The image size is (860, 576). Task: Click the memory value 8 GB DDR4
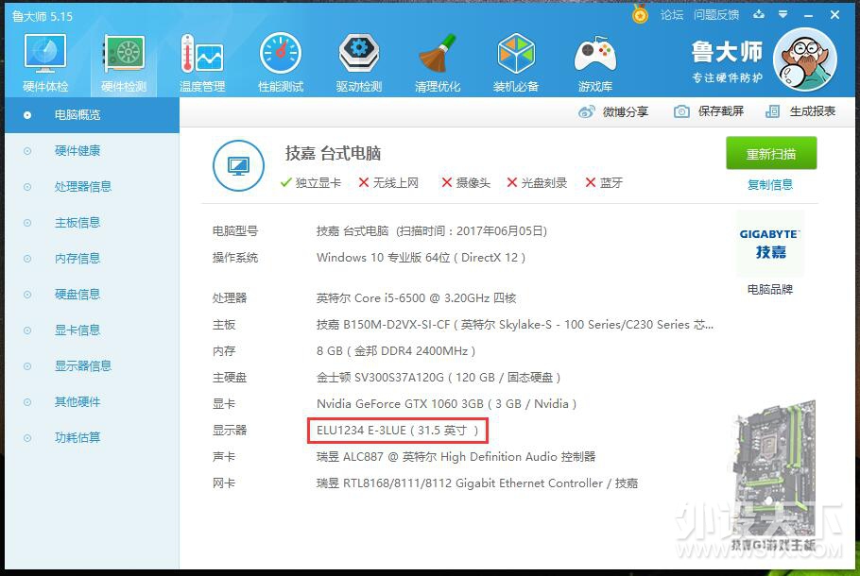pyautogui.click(x=396, y=350)
